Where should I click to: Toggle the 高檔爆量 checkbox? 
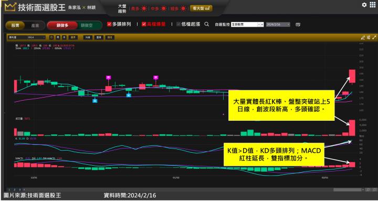pos(144,24)
